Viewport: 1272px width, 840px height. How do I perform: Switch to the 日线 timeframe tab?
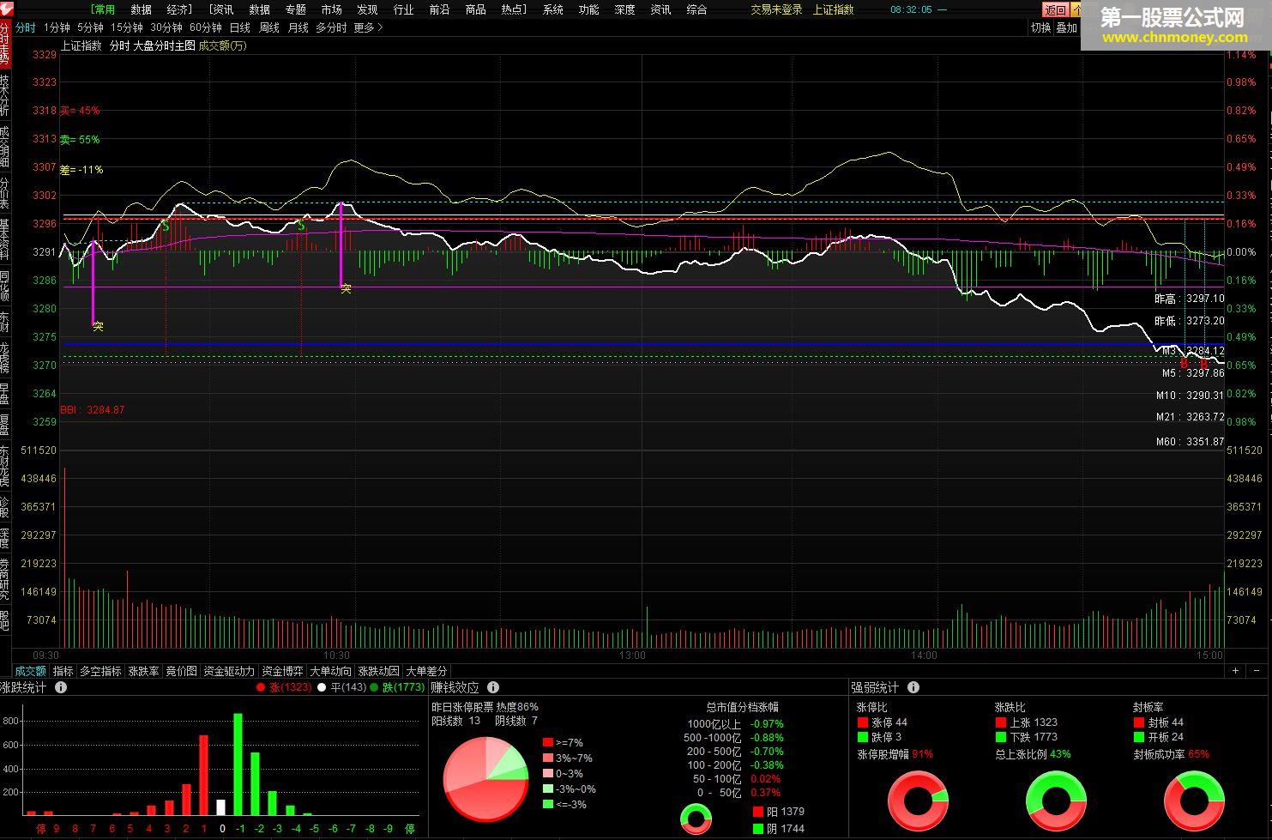tap(240, 28)
